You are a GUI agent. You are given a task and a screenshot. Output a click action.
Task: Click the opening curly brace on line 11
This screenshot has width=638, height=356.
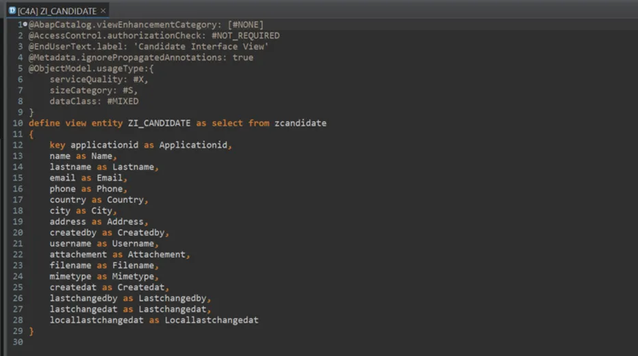tap(31, 134)
